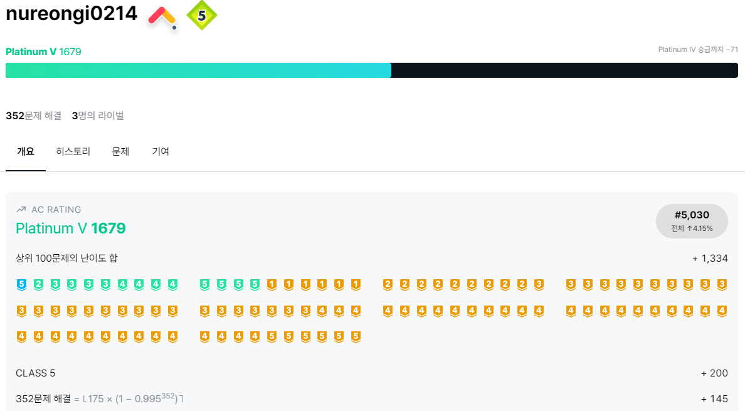Open the 기여 tab
The image size is (745, 411).
click(x=161, y=152)
